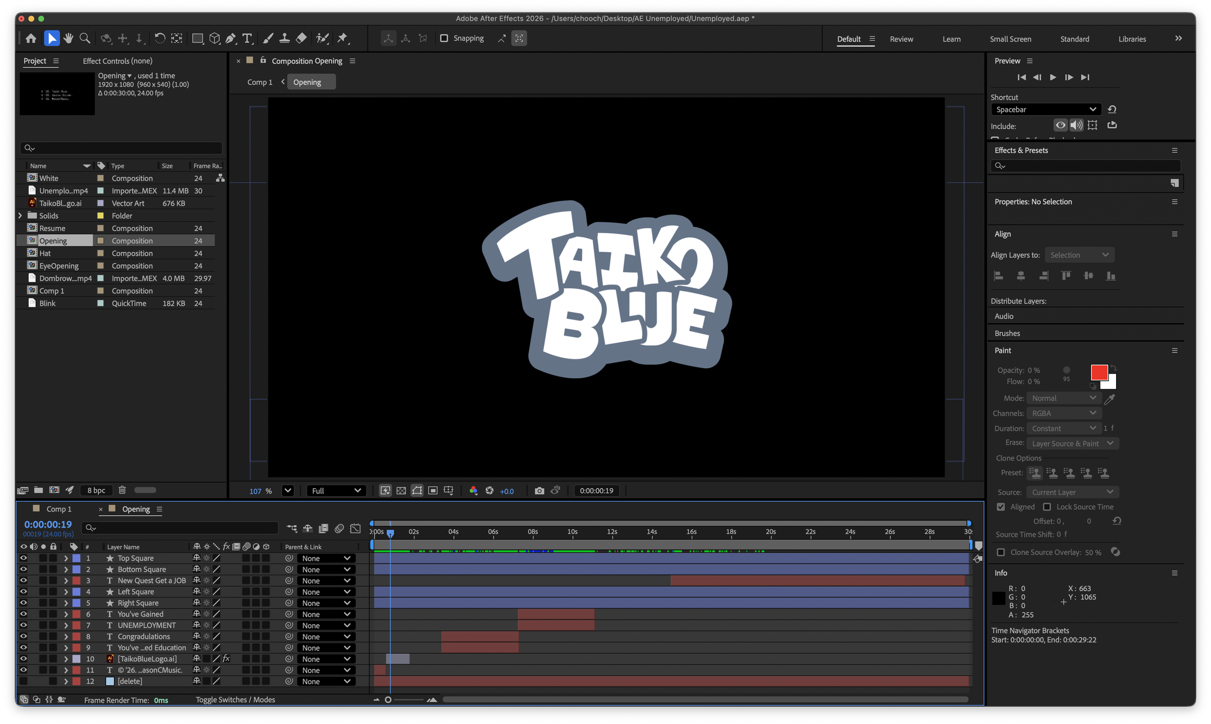Check Lock Source Time option
The image size is (1211, 724).
(1047, 507)
